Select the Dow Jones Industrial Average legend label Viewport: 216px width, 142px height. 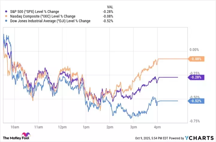50,21
